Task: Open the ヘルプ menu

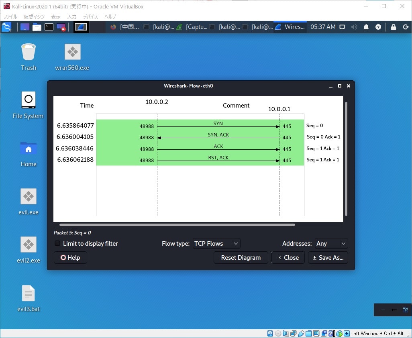Action: click(110, 16)
